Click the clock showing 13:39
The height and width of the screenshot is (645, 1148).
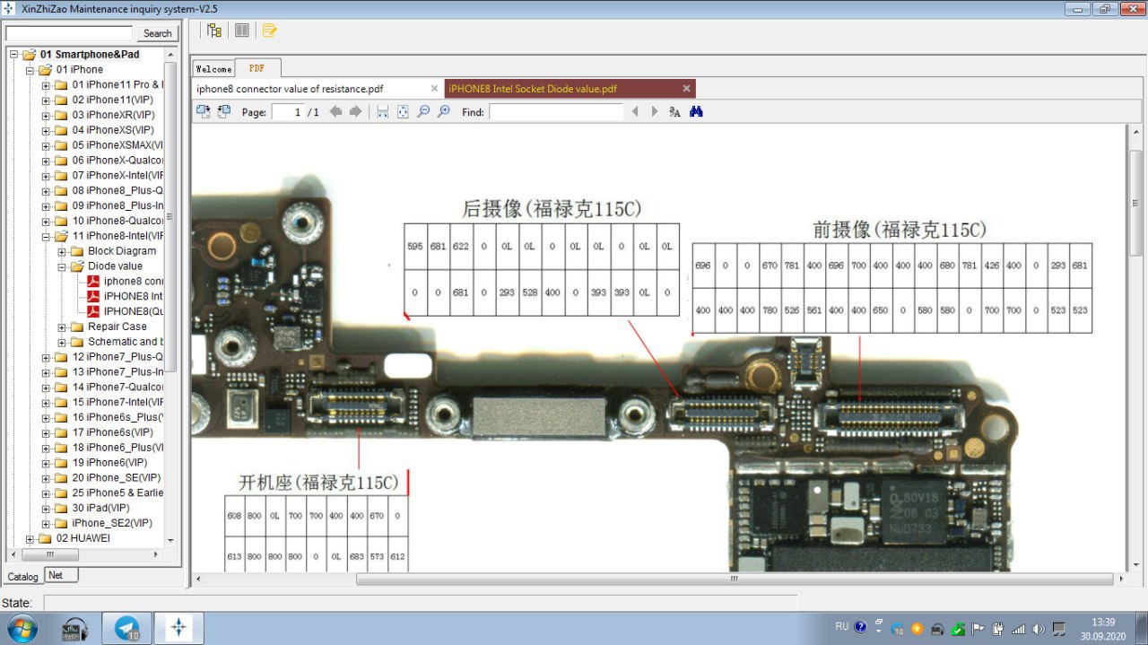coord(1103,628)
